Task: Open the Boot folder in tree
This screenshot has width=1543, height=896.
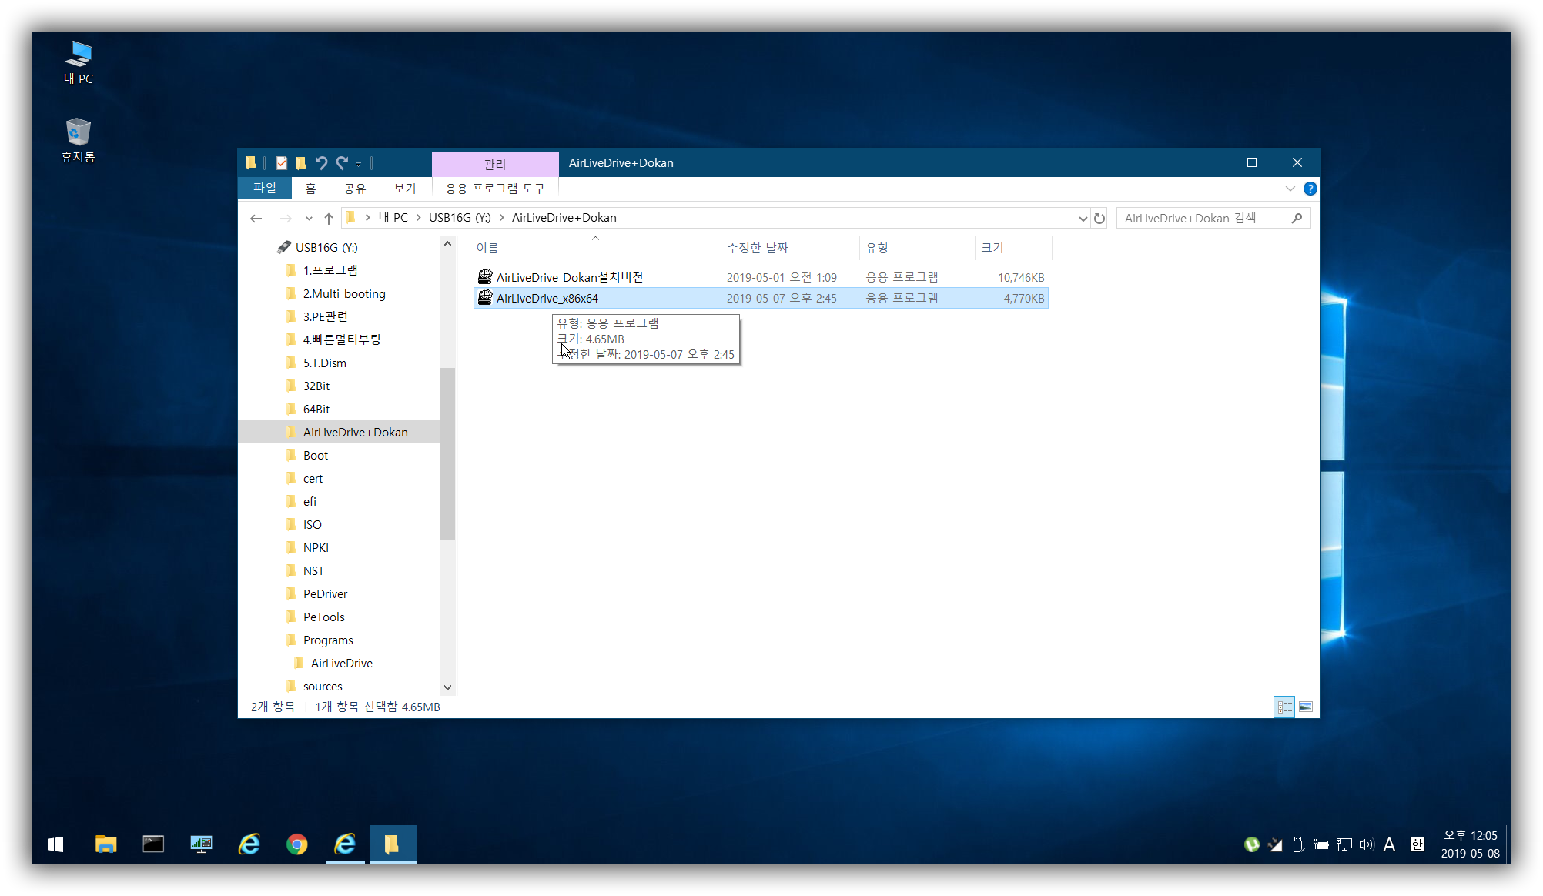Action: click(315, 456)
